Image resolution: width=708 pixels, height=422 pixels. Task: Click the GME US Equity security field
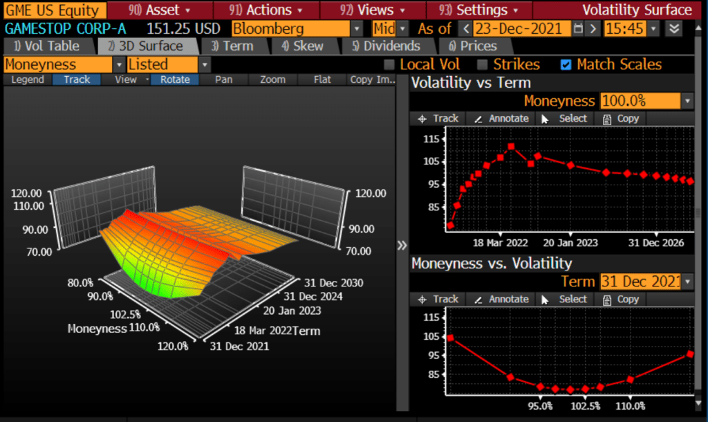tap(54, 10)
